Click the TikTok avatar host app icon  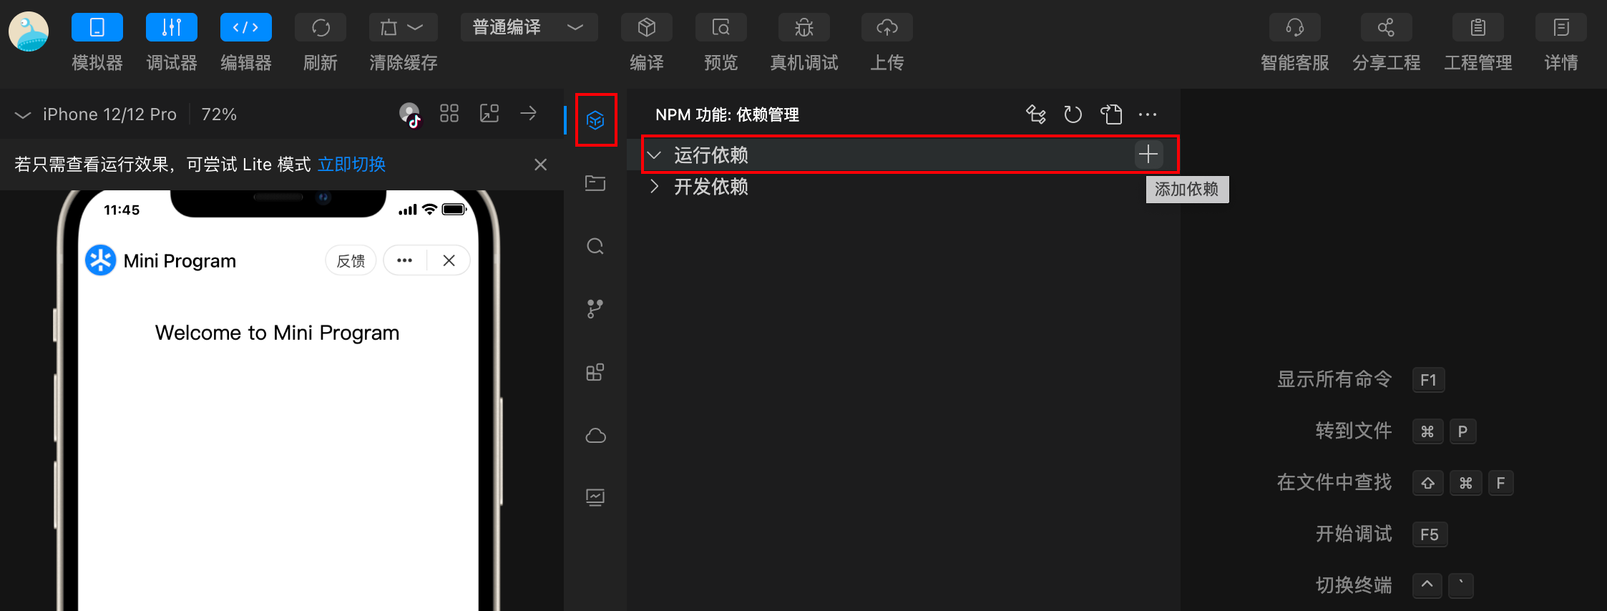coord(410,114)
